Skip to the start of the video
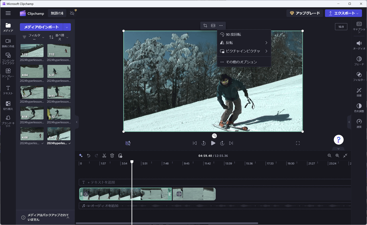This screenshot has height=225, width=367. [195, 143]
